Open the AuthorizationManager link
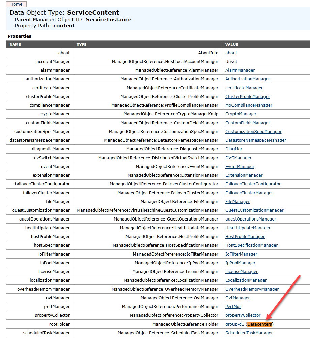Viewport: 310px width, 338px height. click(247, 79)
